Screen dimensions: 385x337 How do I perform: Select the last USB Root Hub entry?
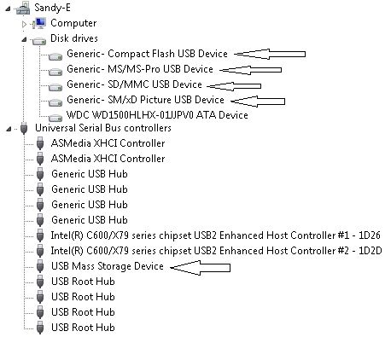click(83, 328)
